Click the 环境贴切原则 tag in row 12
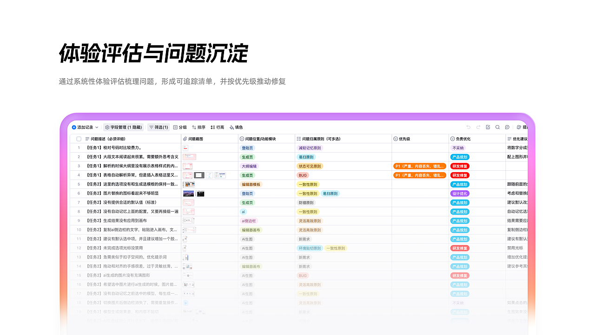Viewport: 595px width, 335px height. (x=310, y=248)
